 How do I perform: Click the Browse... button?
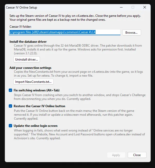point(132,32)
